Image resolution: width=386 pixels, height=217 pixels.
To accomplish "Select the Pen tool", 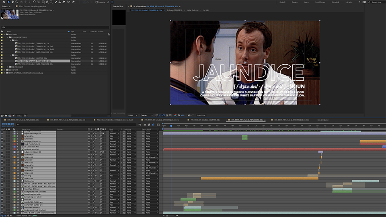I will tap(47, 2).
